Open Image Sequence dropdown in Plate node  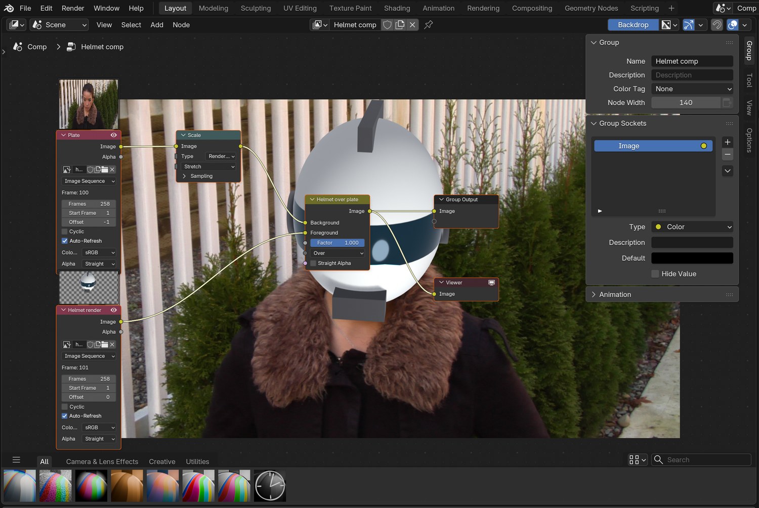(89, 181)
